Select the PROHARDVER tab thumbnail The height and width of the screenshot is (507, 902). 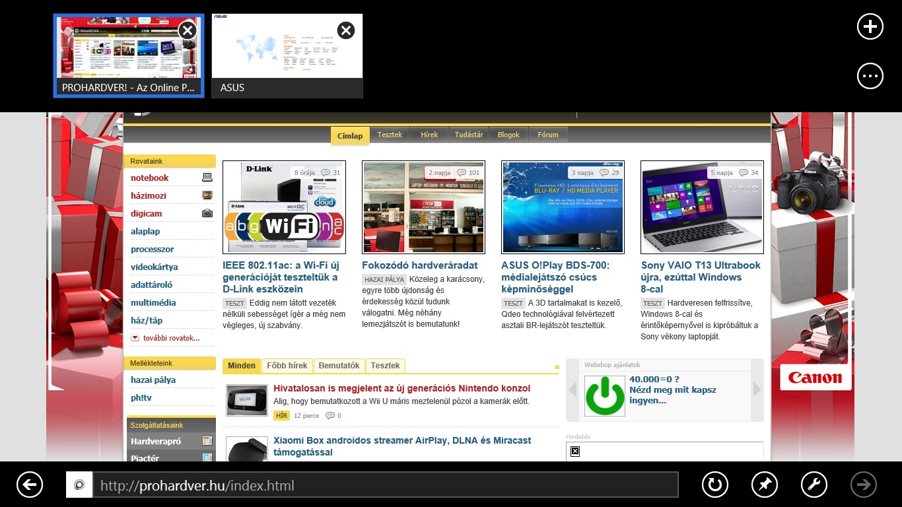click(129, 55)
